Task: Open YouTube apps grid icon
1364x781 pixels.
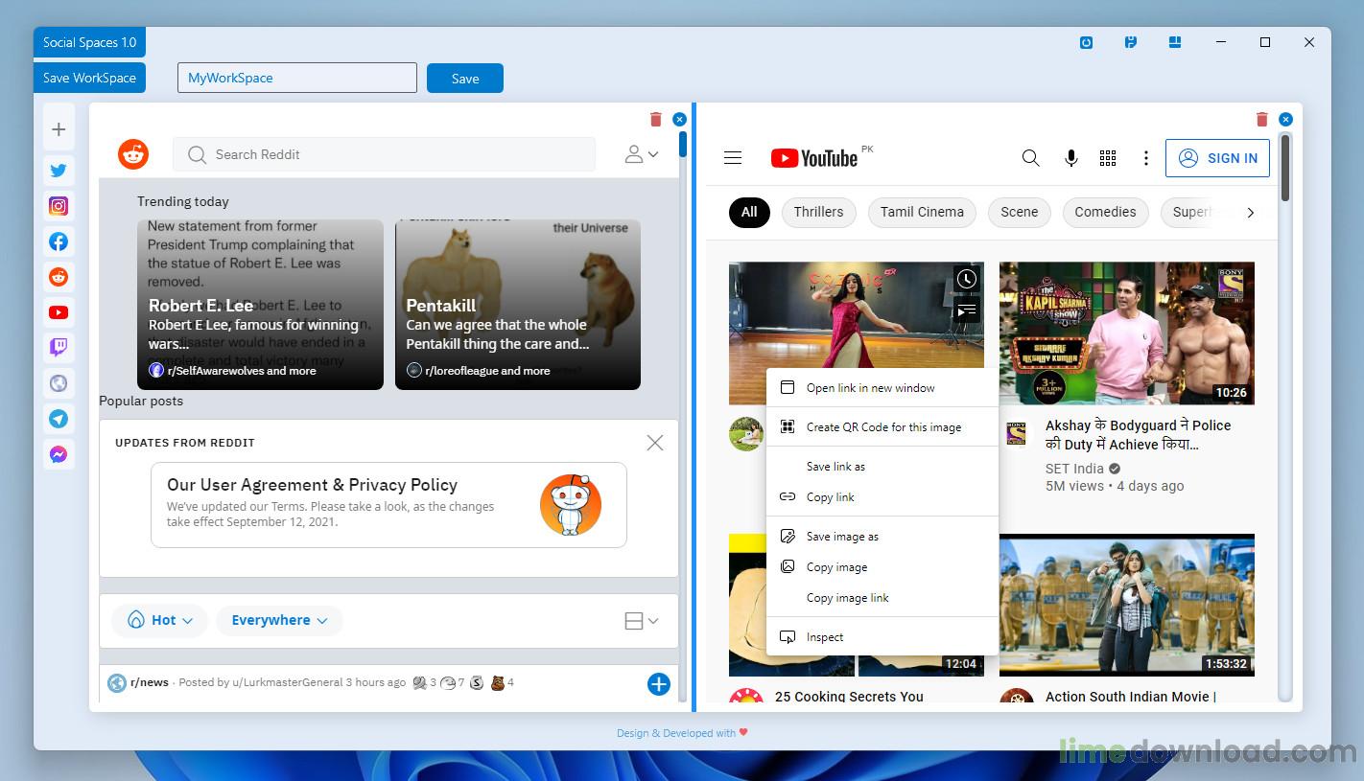Action: (x=1108, y=158)
